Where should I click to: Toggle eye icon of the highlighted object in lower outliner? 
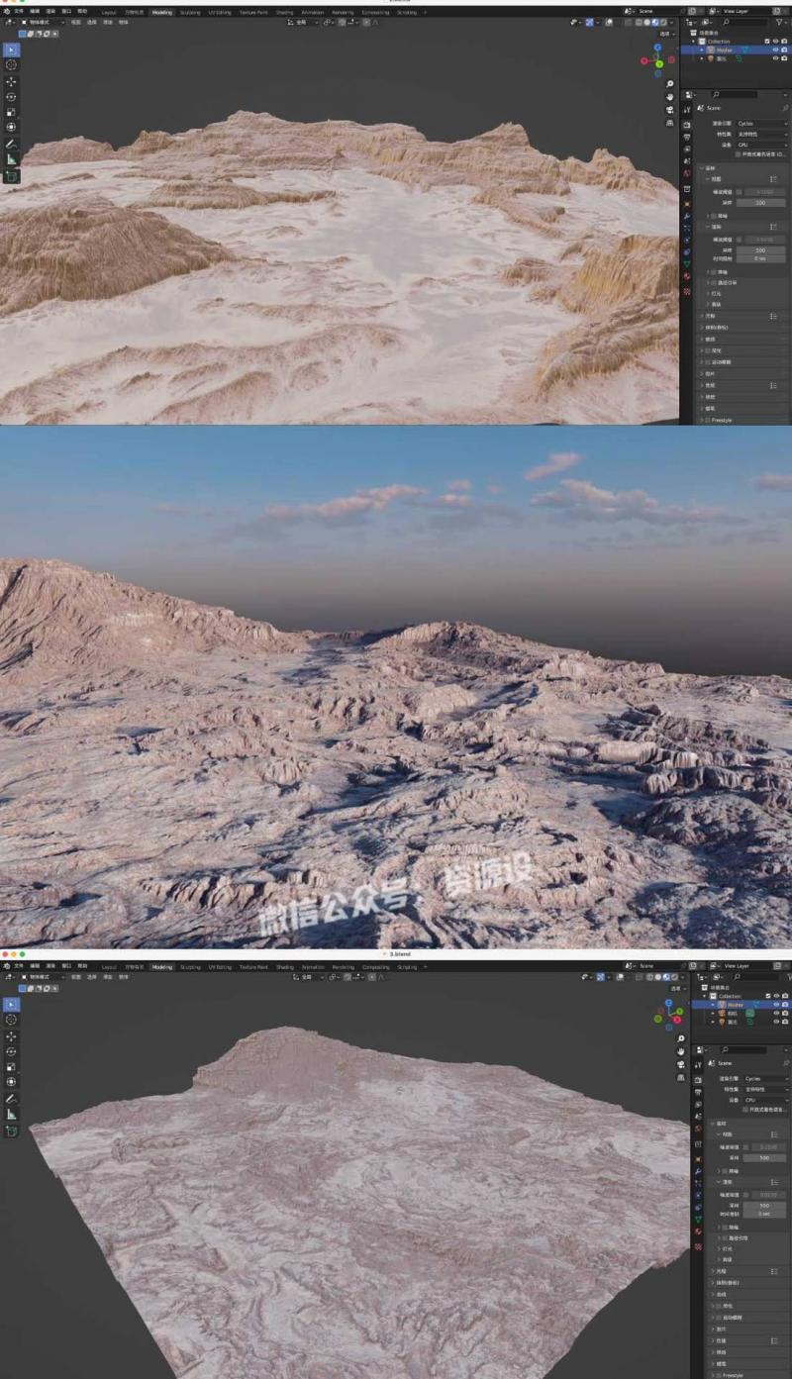tap(775, 1005)
